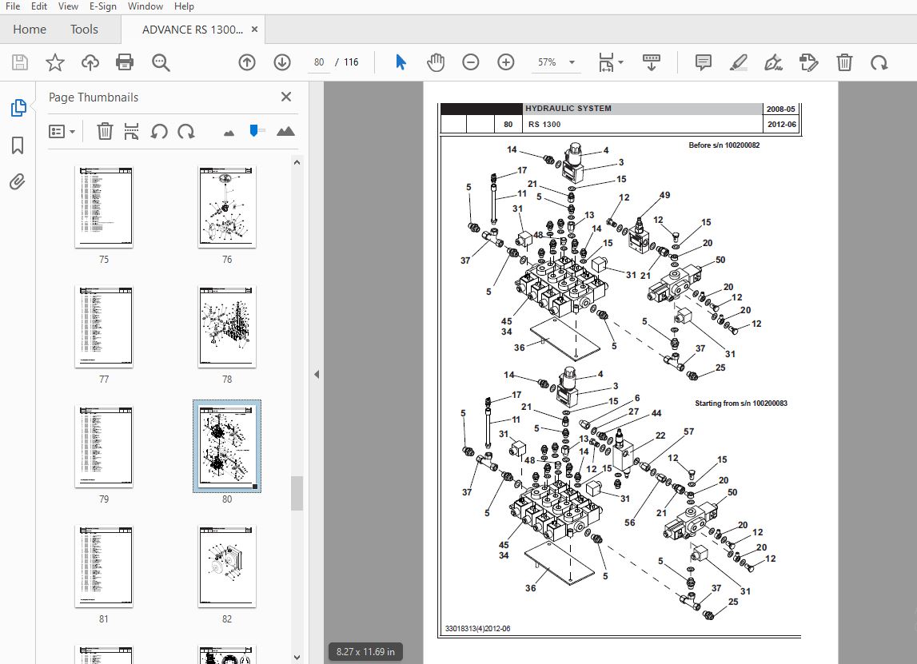
Task: Rotate thumbnail clockwise
Action: 186,132
